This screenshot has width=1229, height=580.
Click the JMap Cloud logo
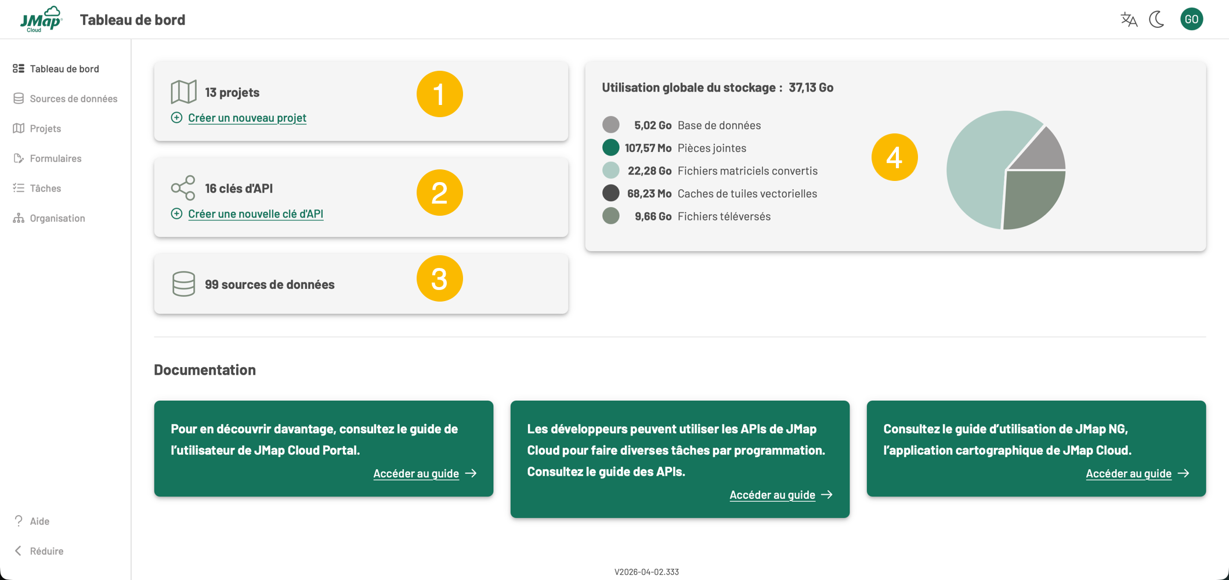[x=41, y=20]
